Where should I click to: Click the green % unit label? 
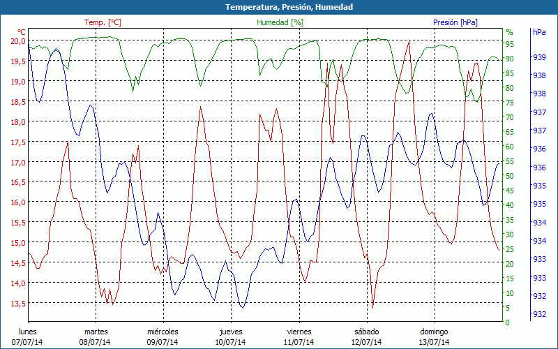[509, 32]
